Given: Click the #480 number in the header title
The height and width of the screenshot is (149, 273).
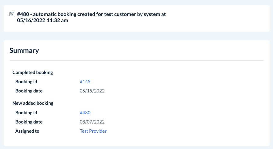Looking at the screenshot, I should coord(23,14).
